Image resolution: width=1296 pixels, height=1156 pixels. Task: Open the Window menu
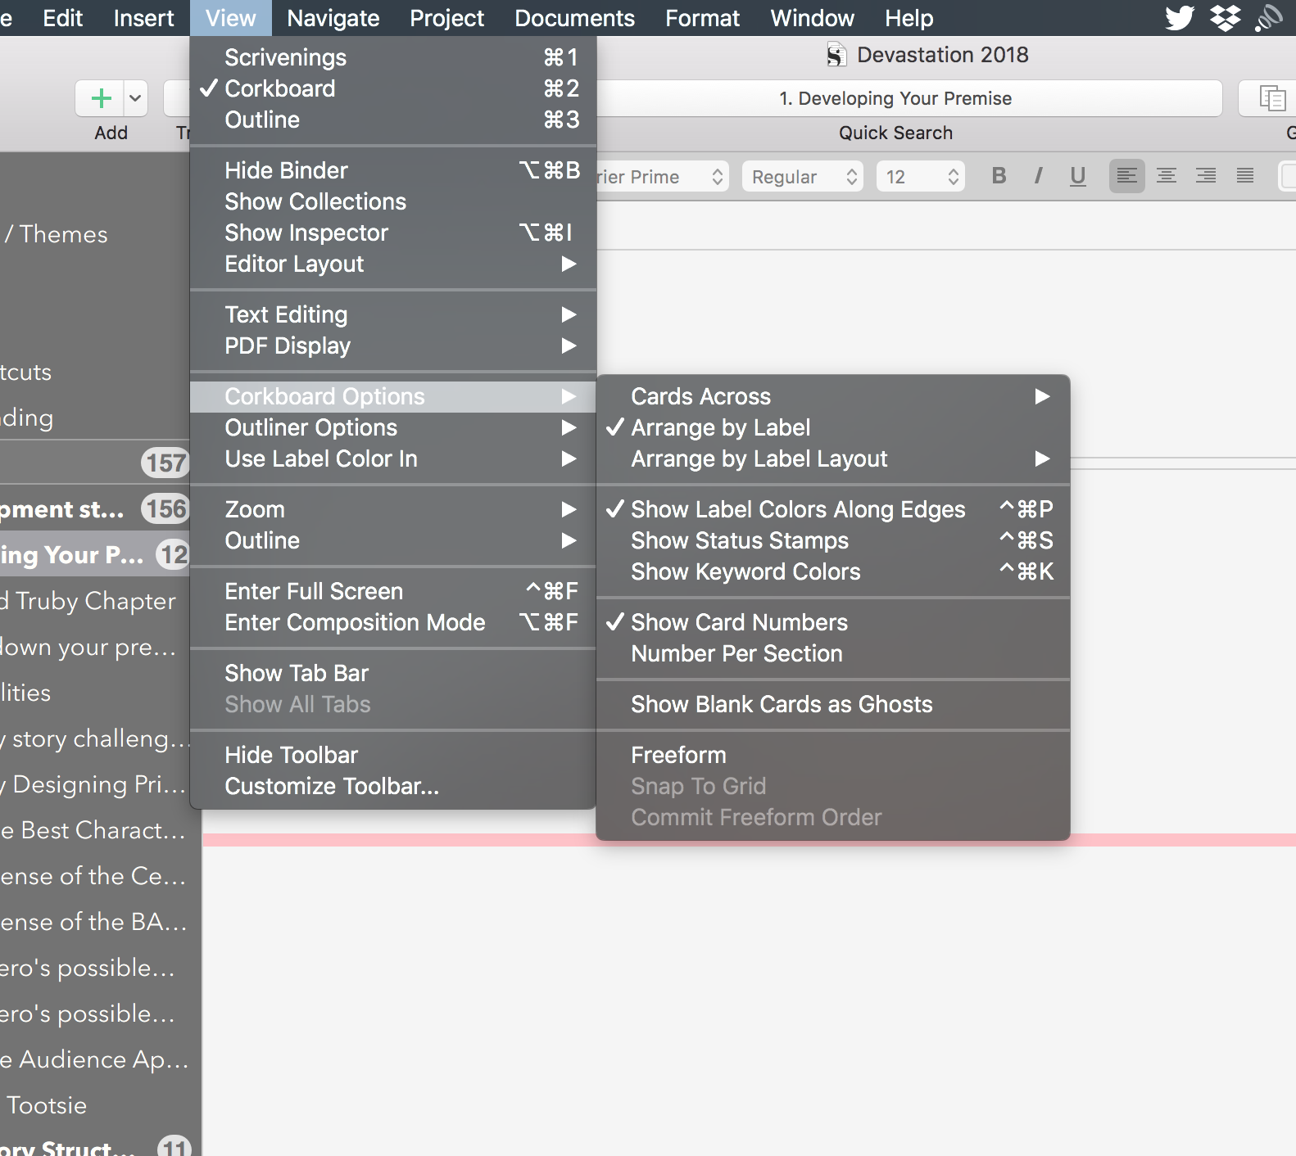pos(812,18)
